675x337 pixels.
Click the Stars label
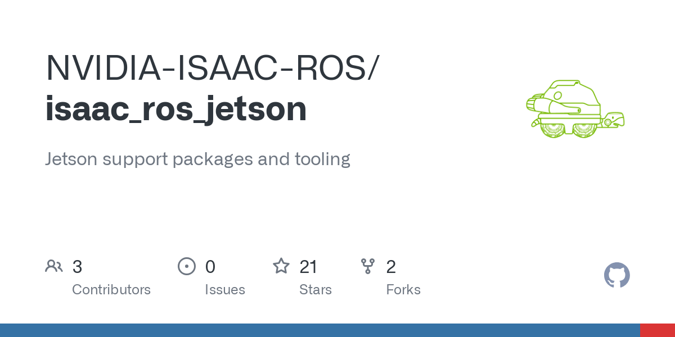316,290
